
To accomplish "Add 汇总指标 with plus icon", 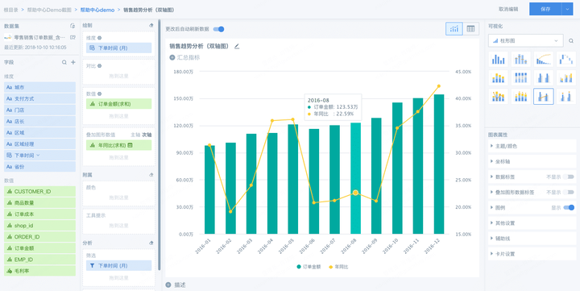I will (172, 57).
